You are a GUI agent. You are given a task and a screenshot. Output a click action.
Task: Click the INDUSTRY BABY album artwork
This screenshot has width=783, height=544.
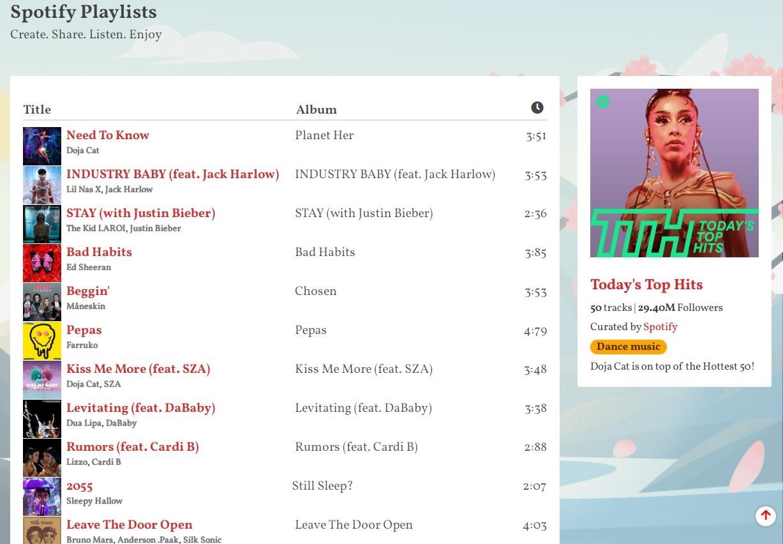(x=41, y=185)
